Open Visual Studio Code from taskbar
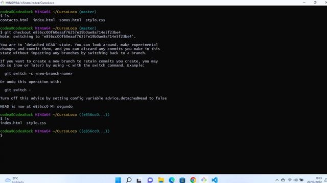This screenshot has height=183, width=327. pos(215,180)
